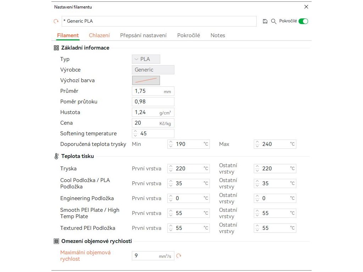This screenshot has width=363, height=272.
Task: Open the Výrobce Generic combo box
Action: click(x=153, y=70)
